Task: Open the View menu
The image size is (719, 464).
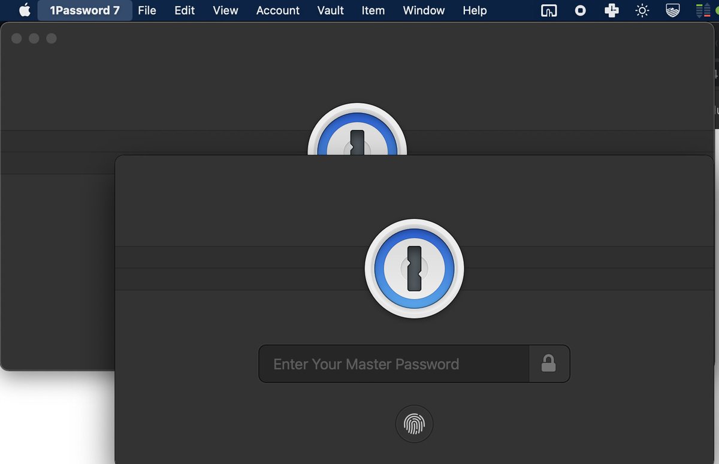Action: point(225,10)
